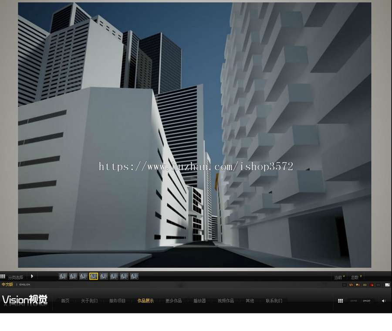Viewport: 392px width, 331px height.
Task: Click the main city rendering image
Action: [195, 135]
